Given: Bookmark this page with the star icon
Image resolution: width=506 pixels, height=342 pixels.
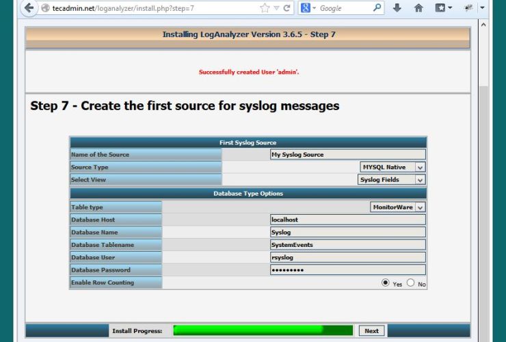Looking at the screenshot, I should [265, 8].
